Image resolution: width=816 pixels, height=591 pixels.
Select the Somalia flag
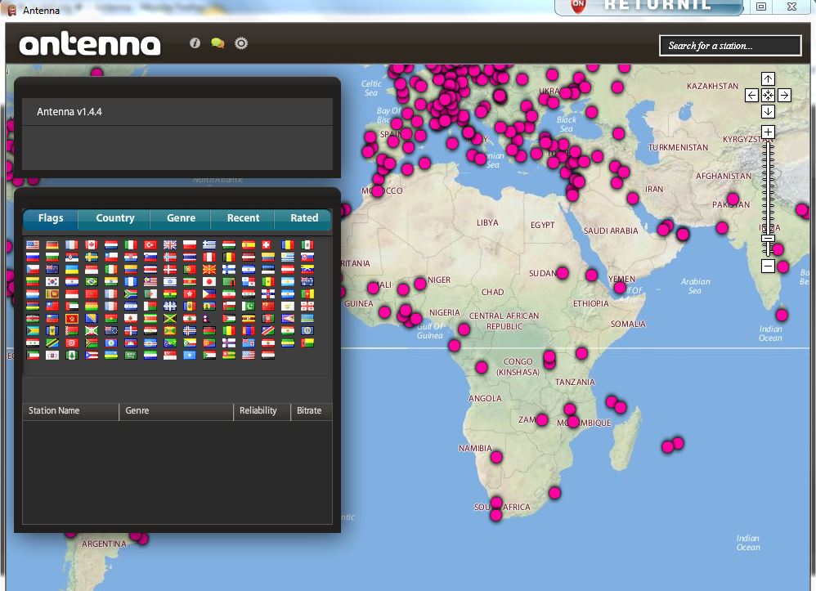click(190, 356)
